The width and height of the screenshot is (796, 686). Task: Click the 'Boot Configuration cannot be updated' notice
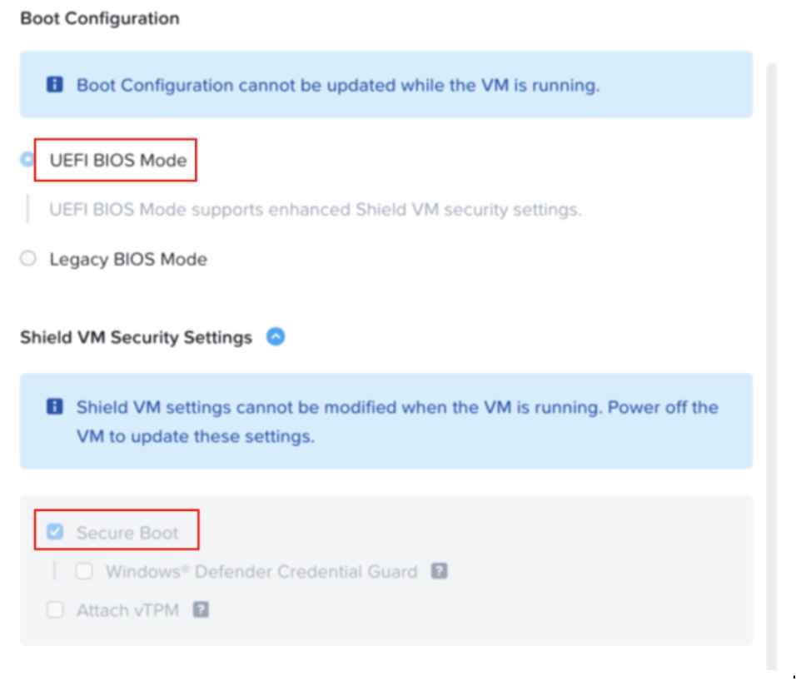(x=337, y=85)
